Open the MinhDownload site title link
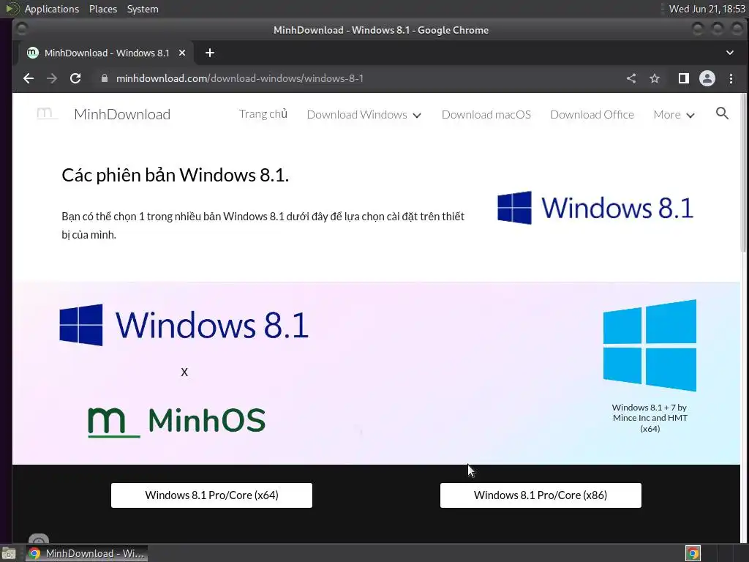The height and width of the screenshot is (562, 749). click(122, 114)
